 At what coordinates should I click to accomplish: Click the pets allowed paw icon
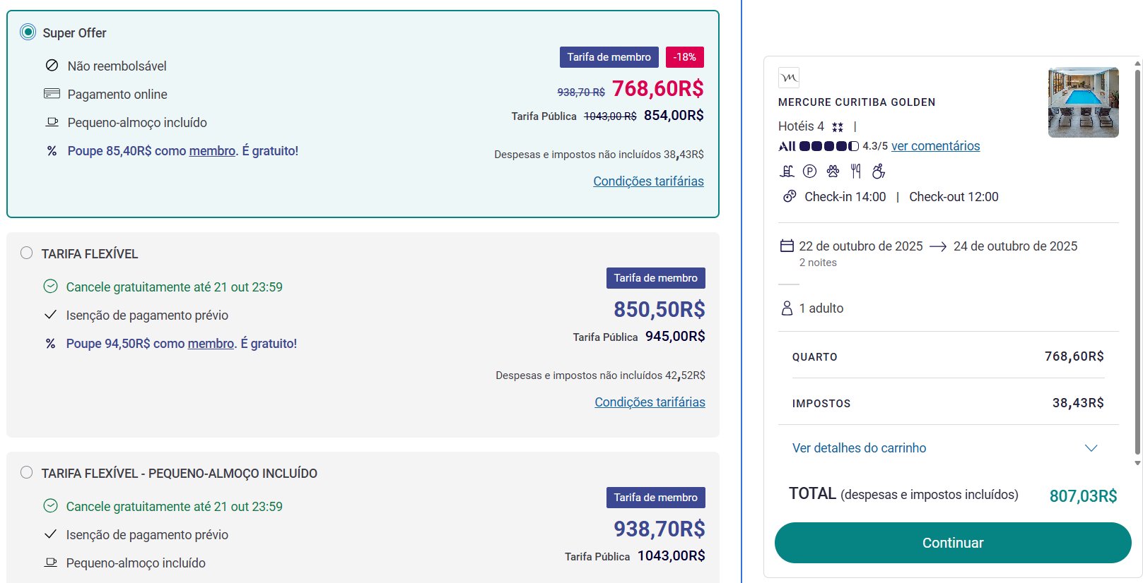pyautogui.click(x=833, y=171)
